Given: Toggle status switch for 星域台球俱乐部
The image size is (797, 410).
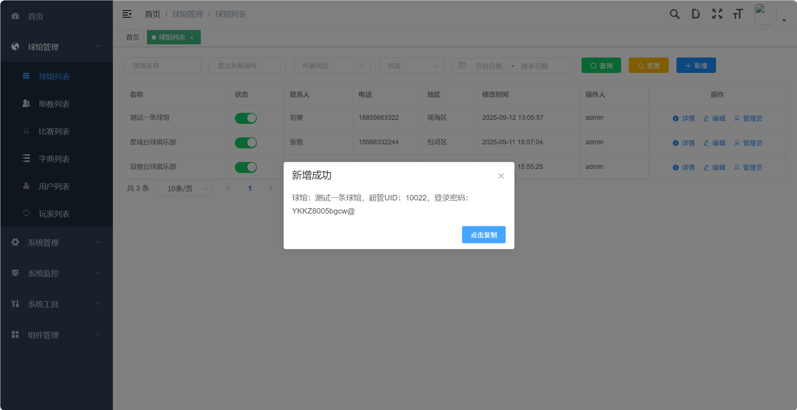Looking at the screenshot, I should [246, 143].
